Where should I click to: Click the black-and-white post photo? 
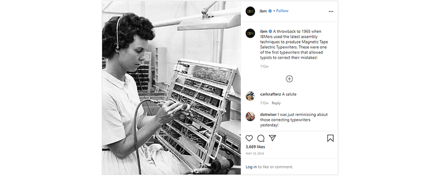pos(171,88)
